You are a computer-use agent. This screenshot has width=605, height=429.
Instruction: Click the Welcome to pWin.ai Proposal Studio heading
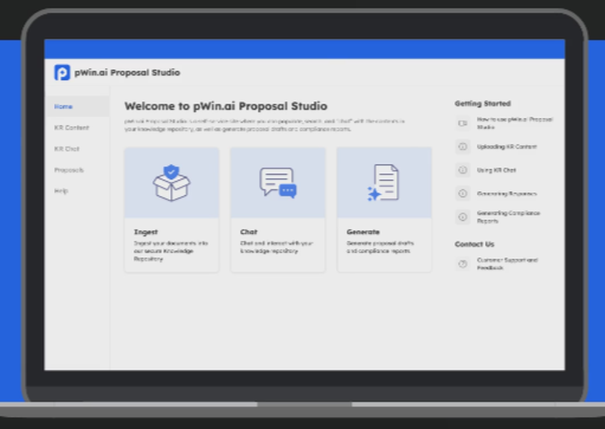click(226, 106)
